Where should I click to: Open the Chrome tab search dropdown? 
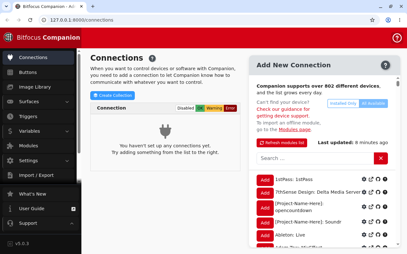click(x=6, y=6)
